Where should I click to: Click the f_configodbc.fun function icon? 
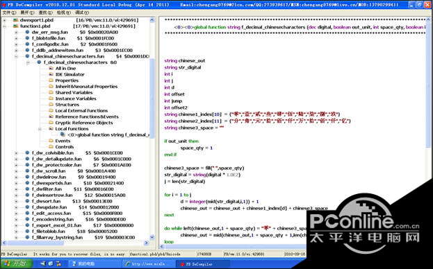click(27, 44)
